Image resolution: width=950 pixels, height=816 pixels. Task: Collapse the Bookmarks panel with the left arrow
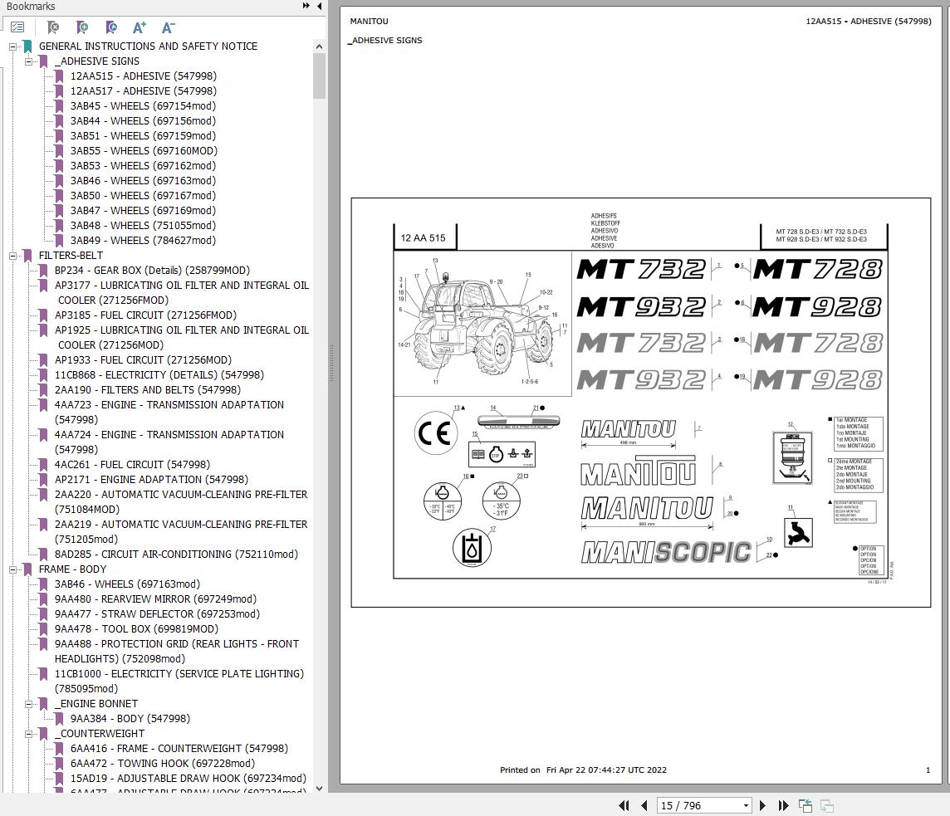320,7
